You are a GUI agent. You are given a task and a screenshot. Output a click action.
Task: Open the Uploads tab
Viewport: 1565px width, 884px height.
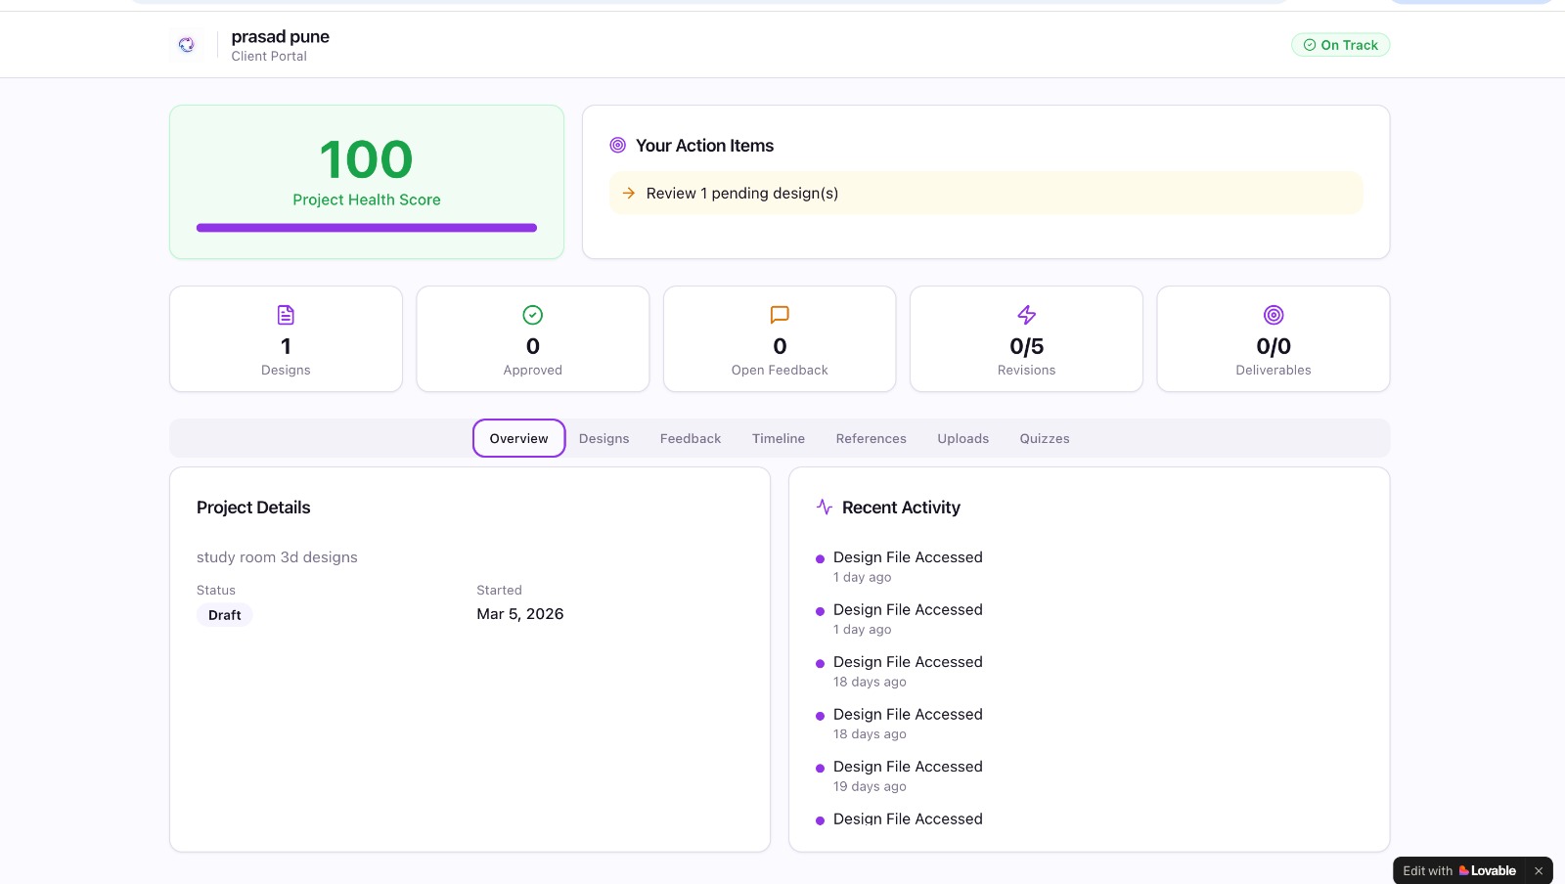pos(962,438)
